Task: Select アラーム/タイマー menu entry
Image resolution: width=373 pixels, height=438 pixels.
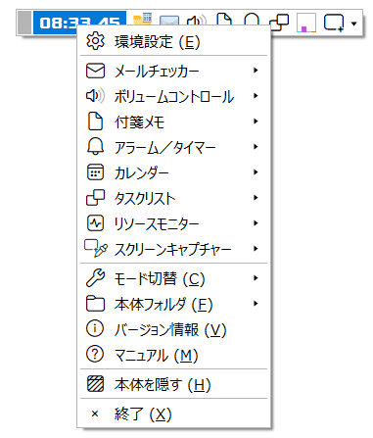Action: 173,147
